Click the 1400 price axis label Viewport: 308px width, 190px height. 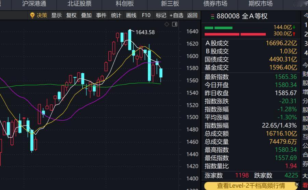coord(192,178)
